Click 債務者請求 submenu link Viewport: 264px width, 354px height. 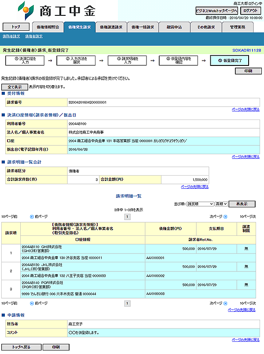pos(11,36)
